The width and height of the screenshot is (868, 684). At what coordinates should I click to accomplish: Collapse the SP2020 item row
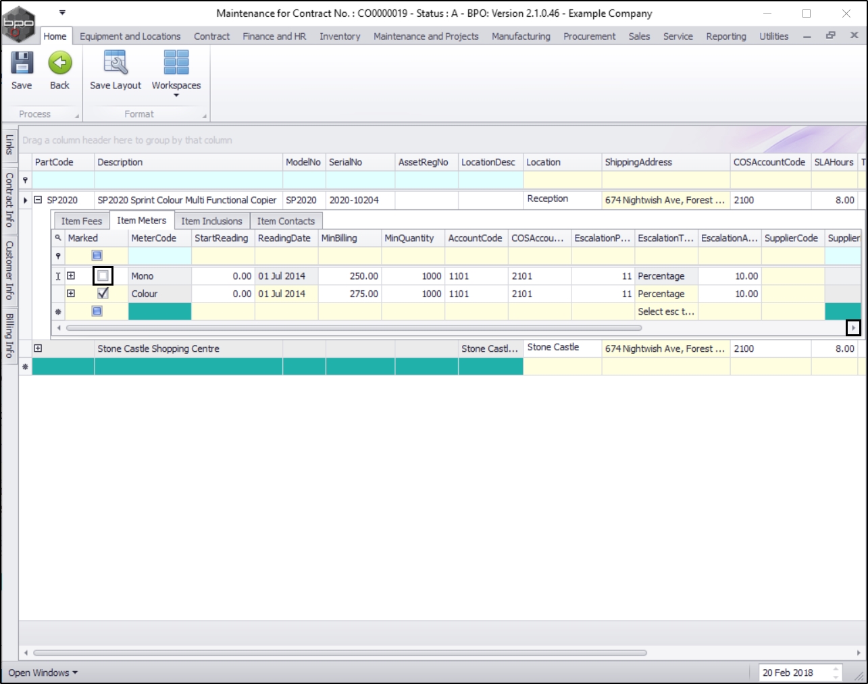(38, 200)
